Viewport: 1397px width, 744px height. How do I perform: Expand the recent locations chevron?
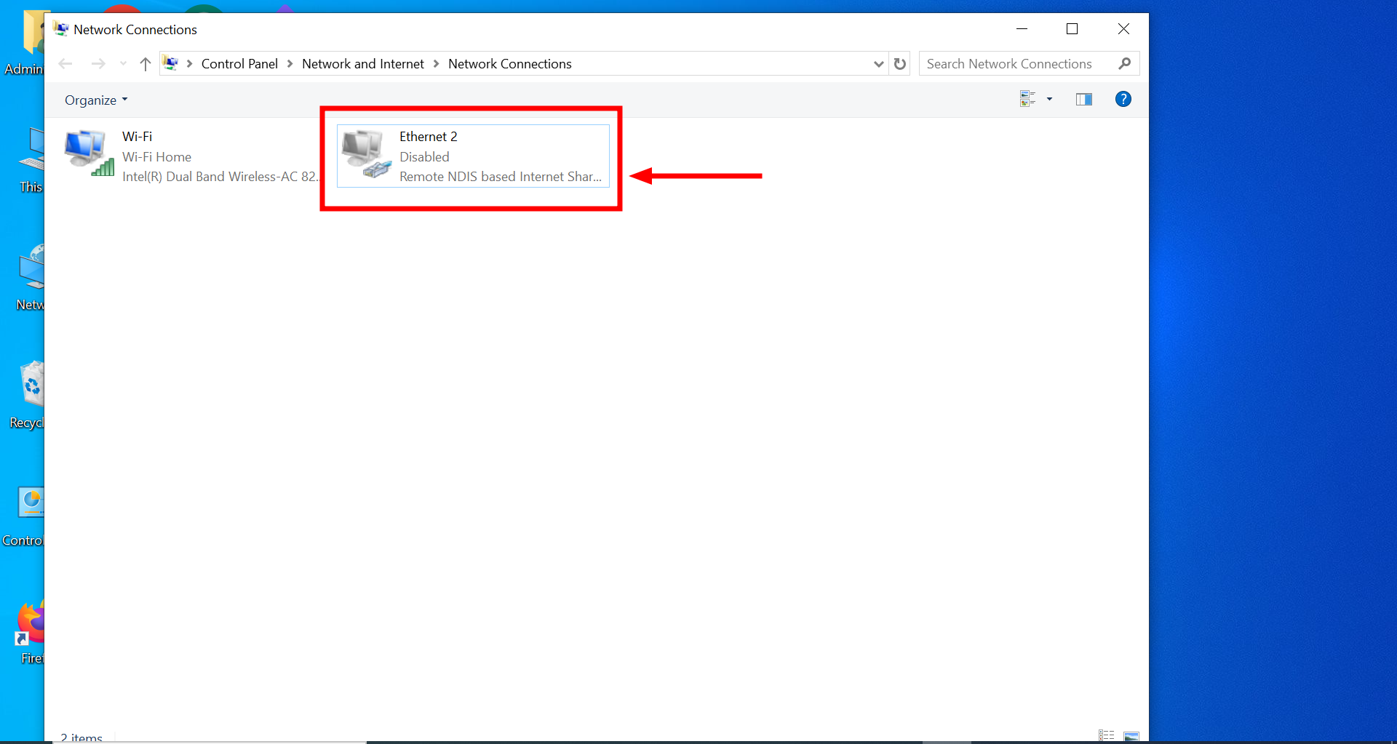(x=122, y=64)
